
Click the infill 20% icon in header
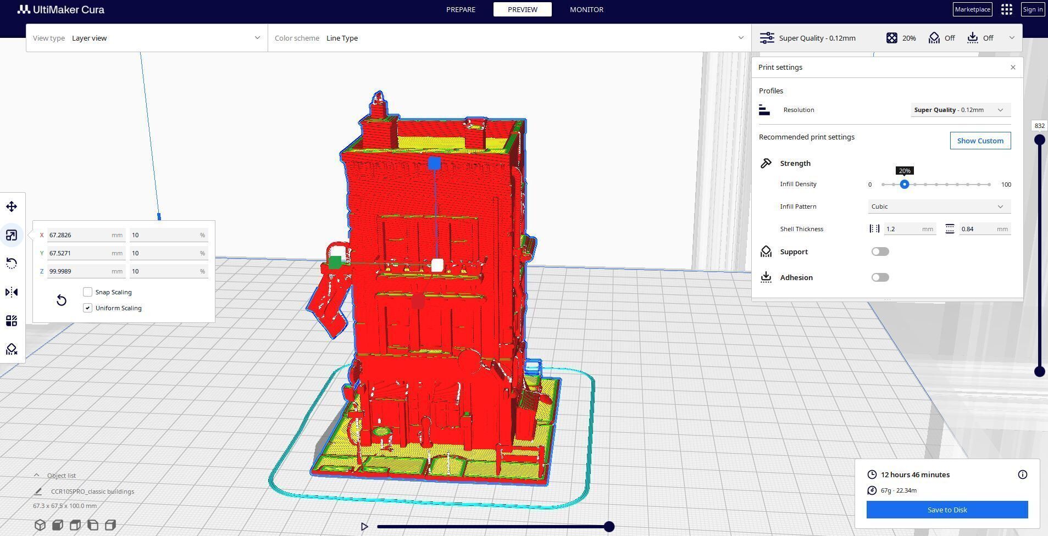coord(891,38)
